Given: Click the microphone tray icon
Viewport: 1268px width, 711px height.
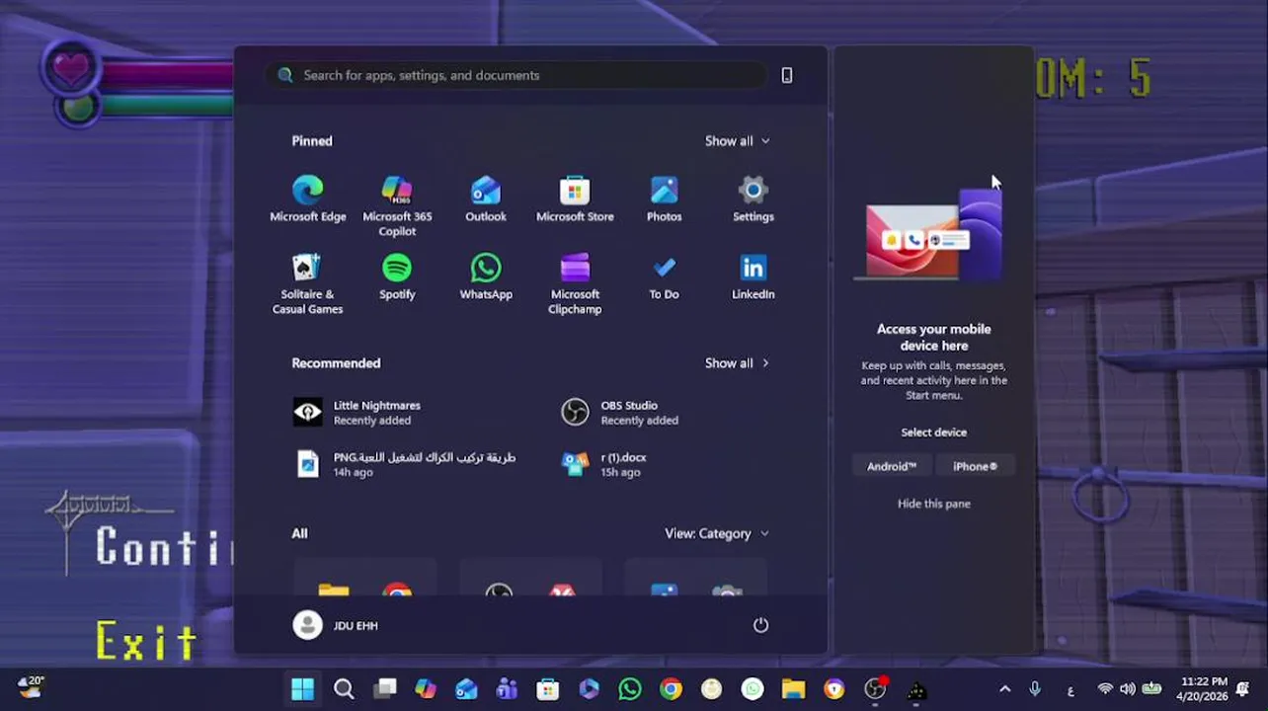Looking at the screenshot, I should [1035, 688].
